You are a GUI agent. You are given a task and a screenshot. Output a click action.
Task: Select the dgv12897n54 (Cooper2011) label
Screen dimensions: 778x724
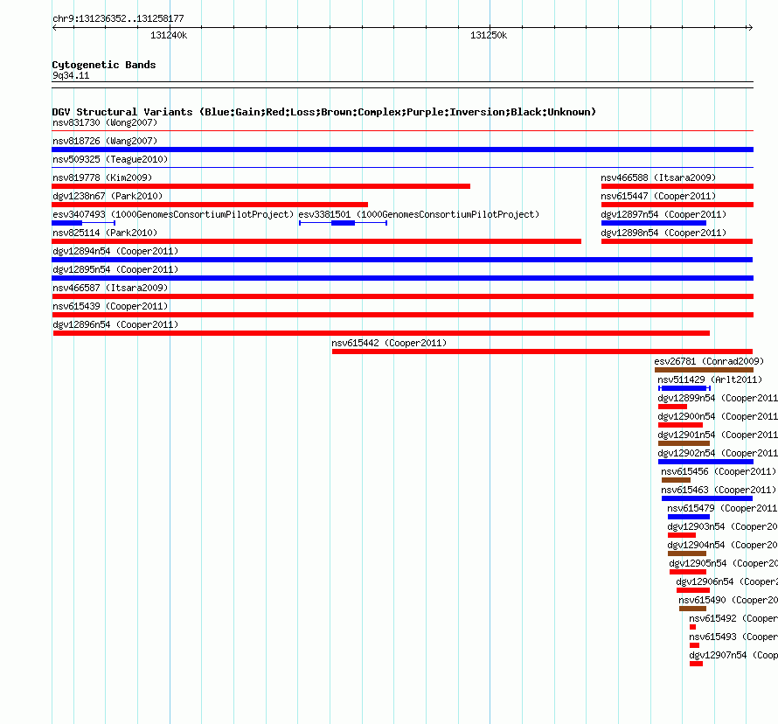(663, 214)
